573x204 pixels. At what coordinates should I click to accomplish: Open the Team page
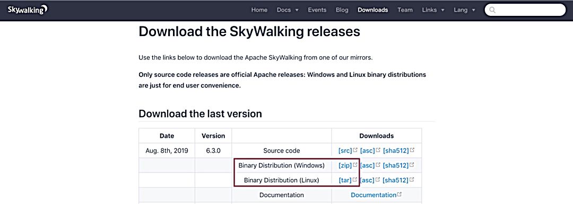coord(405,10)
